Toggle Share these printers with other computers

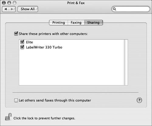(16, 34)
